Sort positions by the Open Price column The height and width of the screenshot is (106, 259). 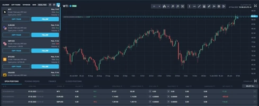tap(117, 86)
